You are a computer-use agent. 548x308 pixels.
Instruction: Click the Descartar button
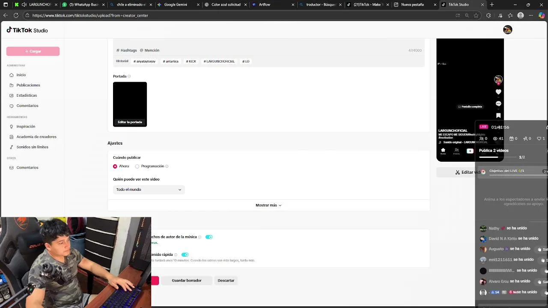pos(226,281)
